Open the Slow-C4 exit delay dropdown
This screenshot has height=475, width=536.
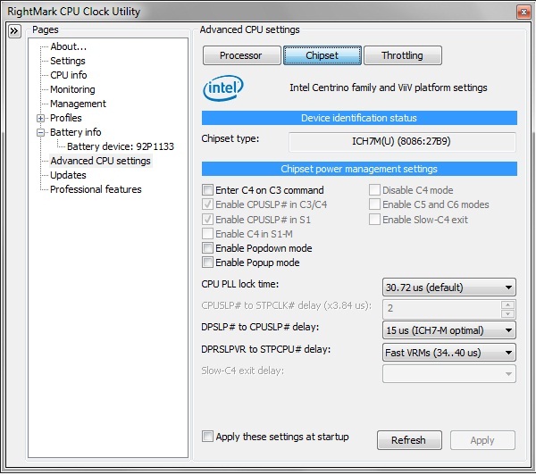coord(448,374)
